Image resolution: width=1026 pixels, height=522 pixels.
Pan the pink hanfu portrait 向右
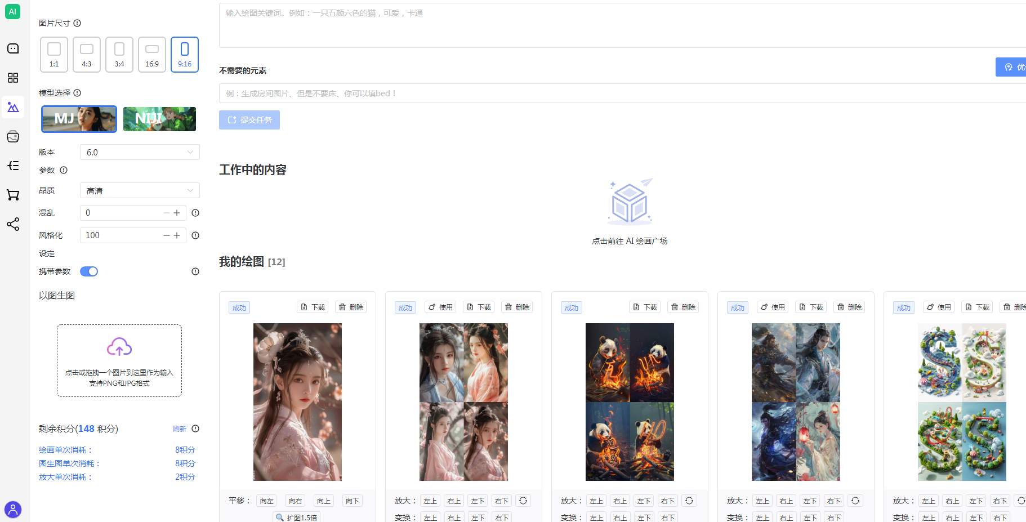coord(295,501)
